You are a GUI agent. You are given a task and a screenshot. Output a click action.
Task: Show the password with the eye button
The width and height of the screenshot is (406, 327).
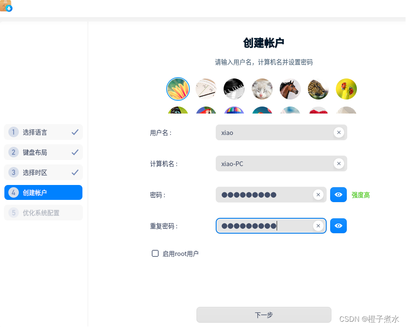click(338, 195)
